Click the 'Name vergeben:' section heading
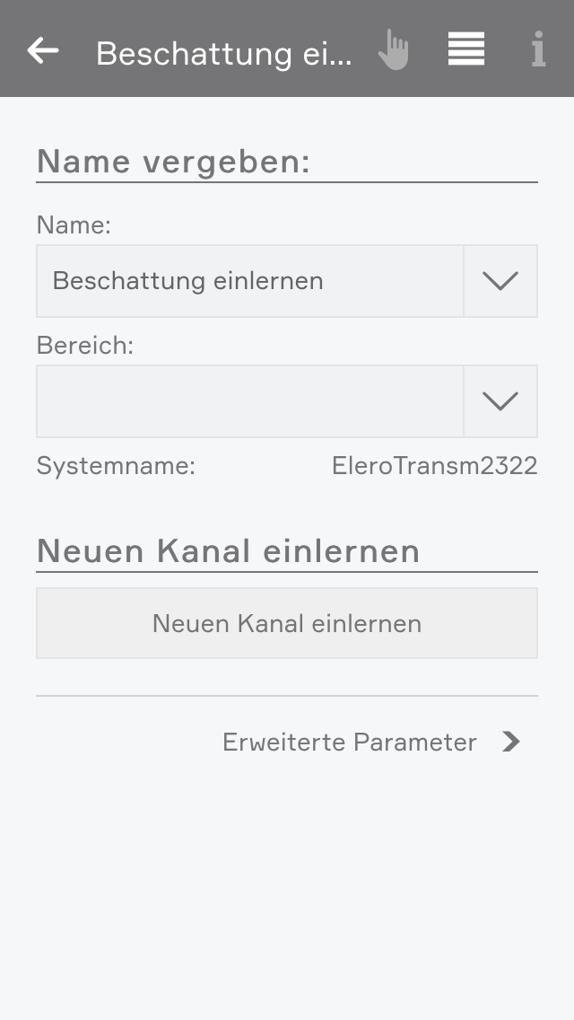Viewport: 574px width, 1020px height. pos(173,162)
